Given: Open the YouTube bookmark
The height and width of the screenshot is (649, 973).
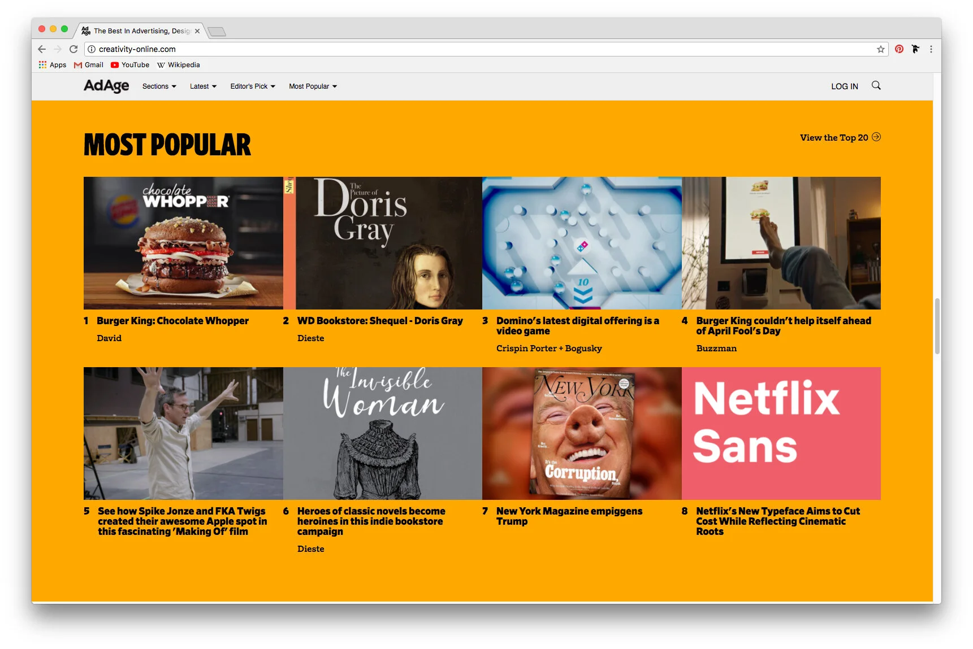Looking at the screenshot, I should pyautogui.click(x=130, y=65).
